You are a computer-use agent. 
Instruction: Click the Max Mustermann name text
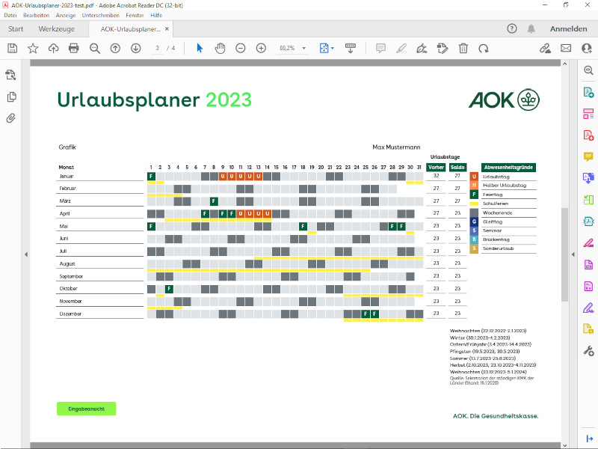(x=396, y=147)
